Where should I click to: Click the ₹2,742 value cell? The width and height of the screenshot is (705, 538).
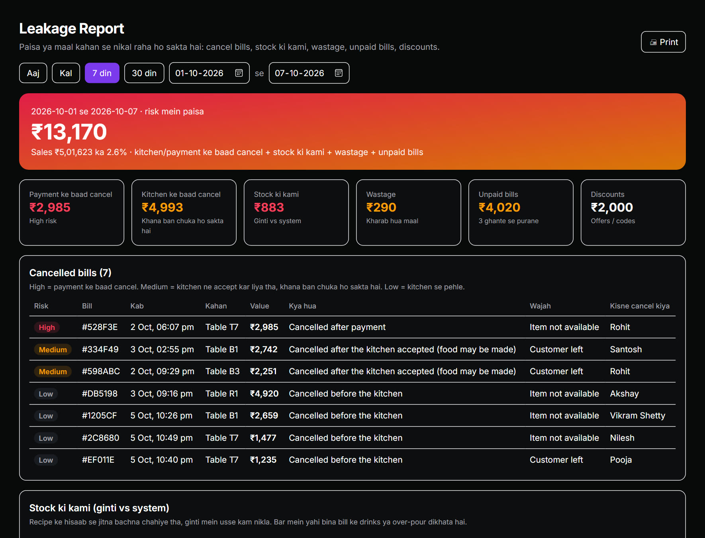(x=264, y=350)
